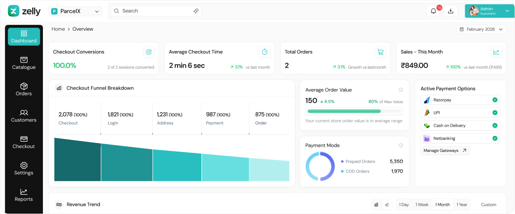This screenshot has width=515, height=214.
Task: Open Checkout in the sidebar
Action: [24, 143]
